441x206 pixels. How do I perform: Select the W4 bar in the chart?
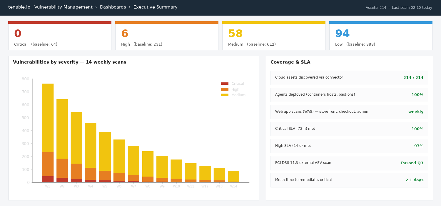coord(91,152)
